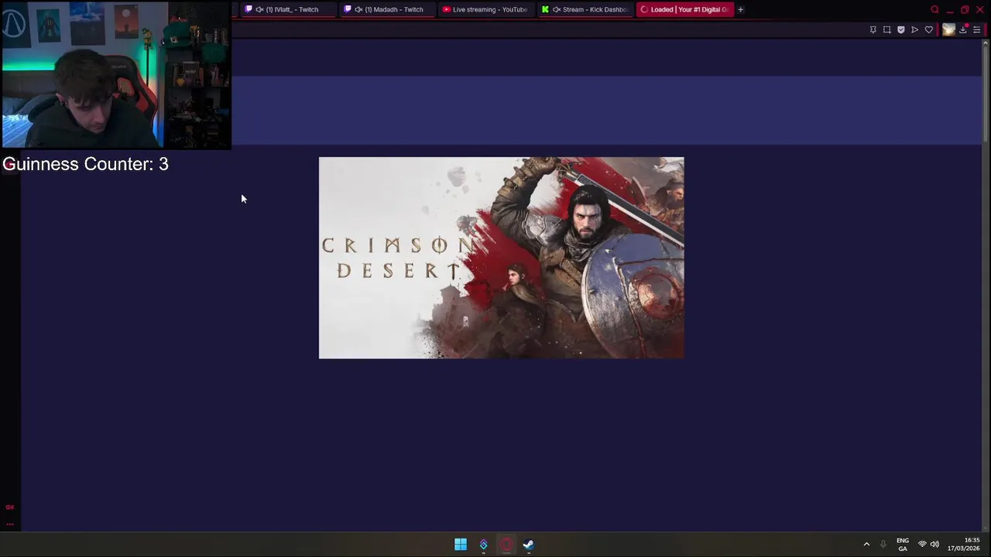Viewport: 991px width, 557px height.
Task: Click the speaker volume tray icon
Action: (934, 545)
